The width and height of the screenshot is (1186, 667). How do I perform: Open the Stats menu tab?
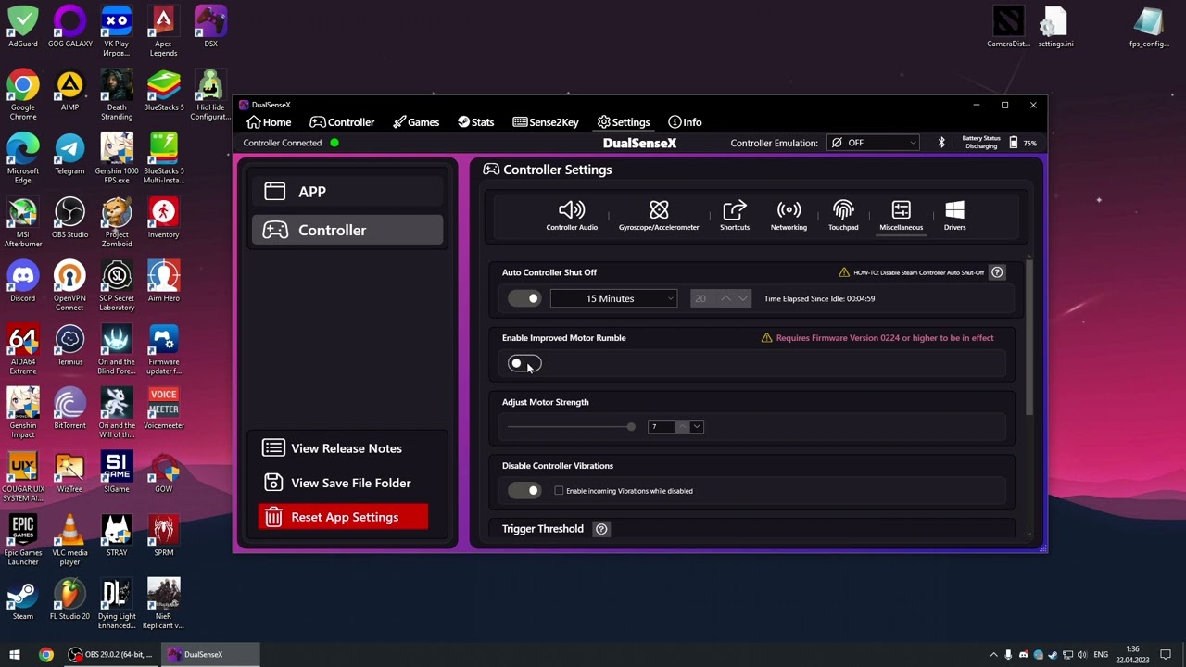click(475, 122)
